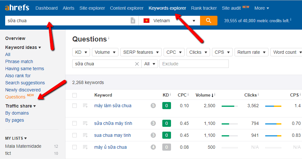
Task: Clear the sữa chua include filter
Action: pyautogui.click(x=137, y=64)
